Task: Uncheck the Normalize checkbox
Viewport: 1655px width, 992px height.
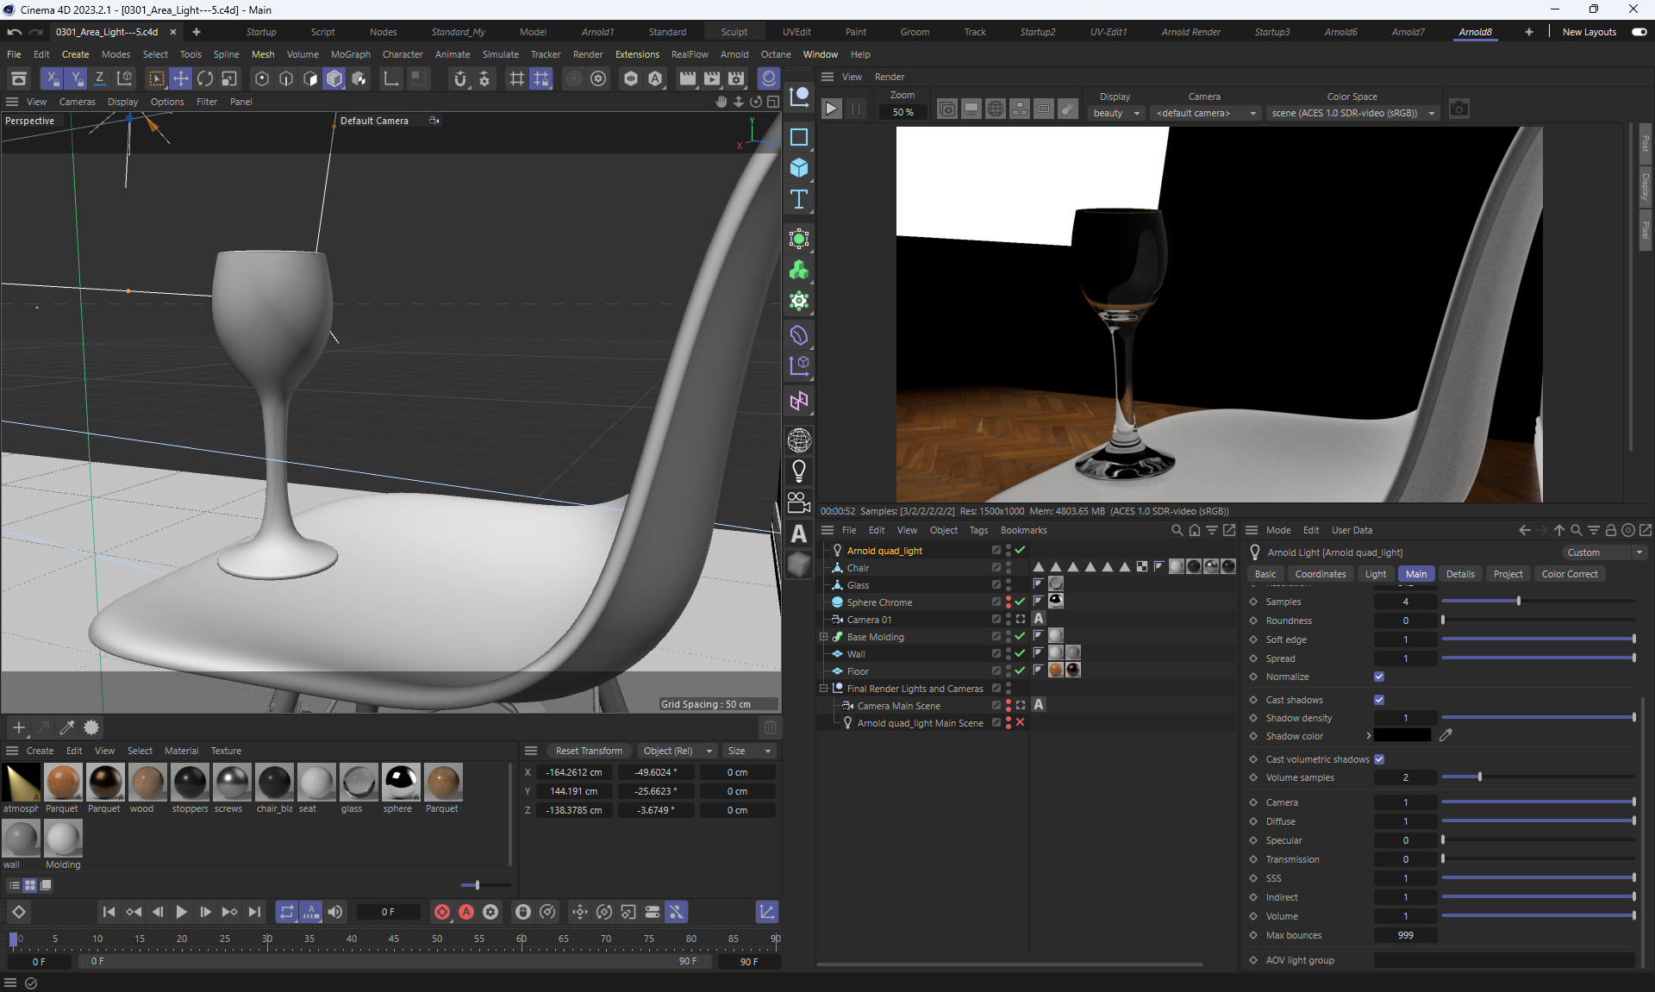Action: point(1379,677)
